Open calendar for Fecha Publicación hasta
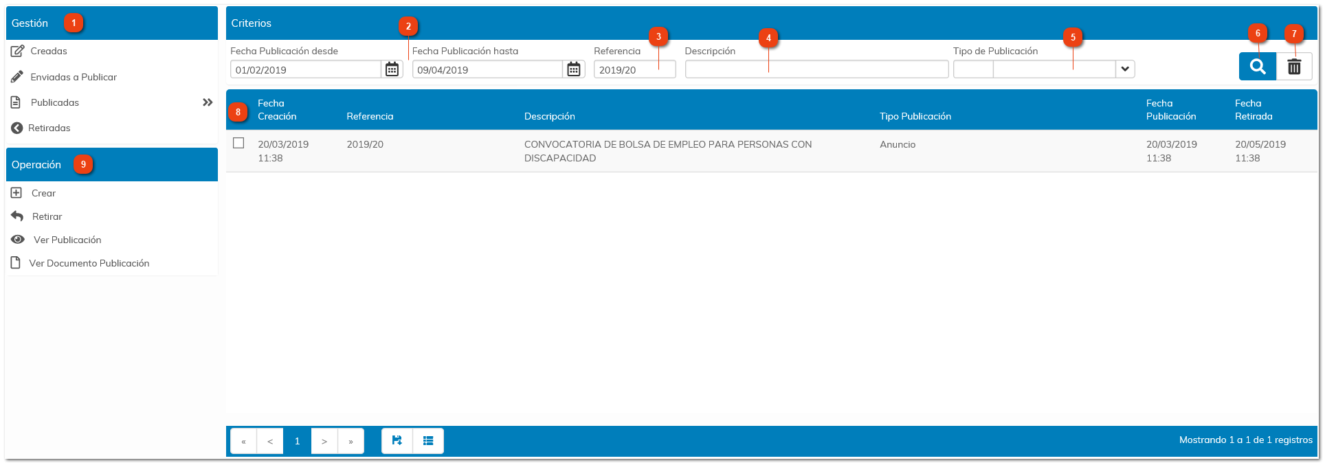1325x465 pixels. [x=574, y=69]
